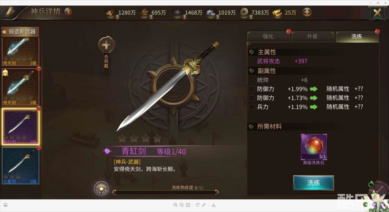Switch to the 升星 tab
Image resolution: width=389 pixels, height=212 pixels.
(312, 36)
